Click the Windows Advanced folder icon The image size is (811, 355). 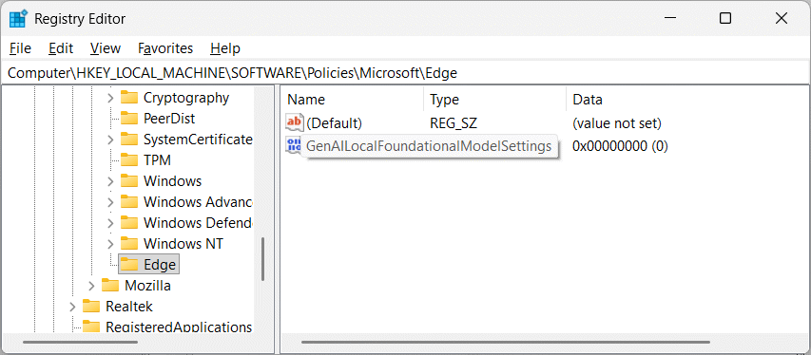pos(128,202)
